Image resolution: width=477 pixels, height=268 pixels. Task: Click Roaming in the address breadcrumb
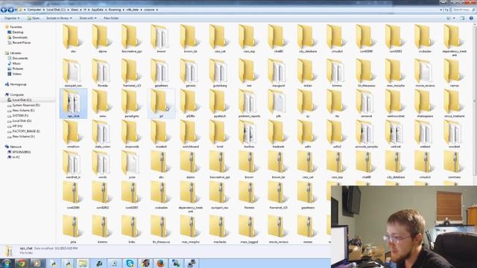[115, 10]
